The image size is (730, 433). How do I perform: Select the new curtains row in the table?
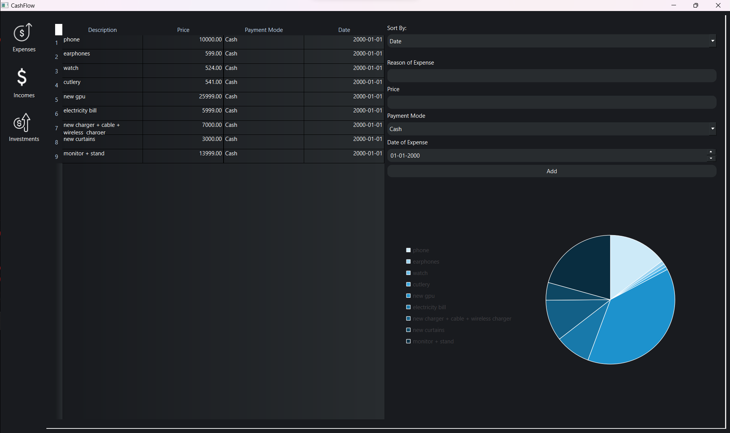point(103,142)
